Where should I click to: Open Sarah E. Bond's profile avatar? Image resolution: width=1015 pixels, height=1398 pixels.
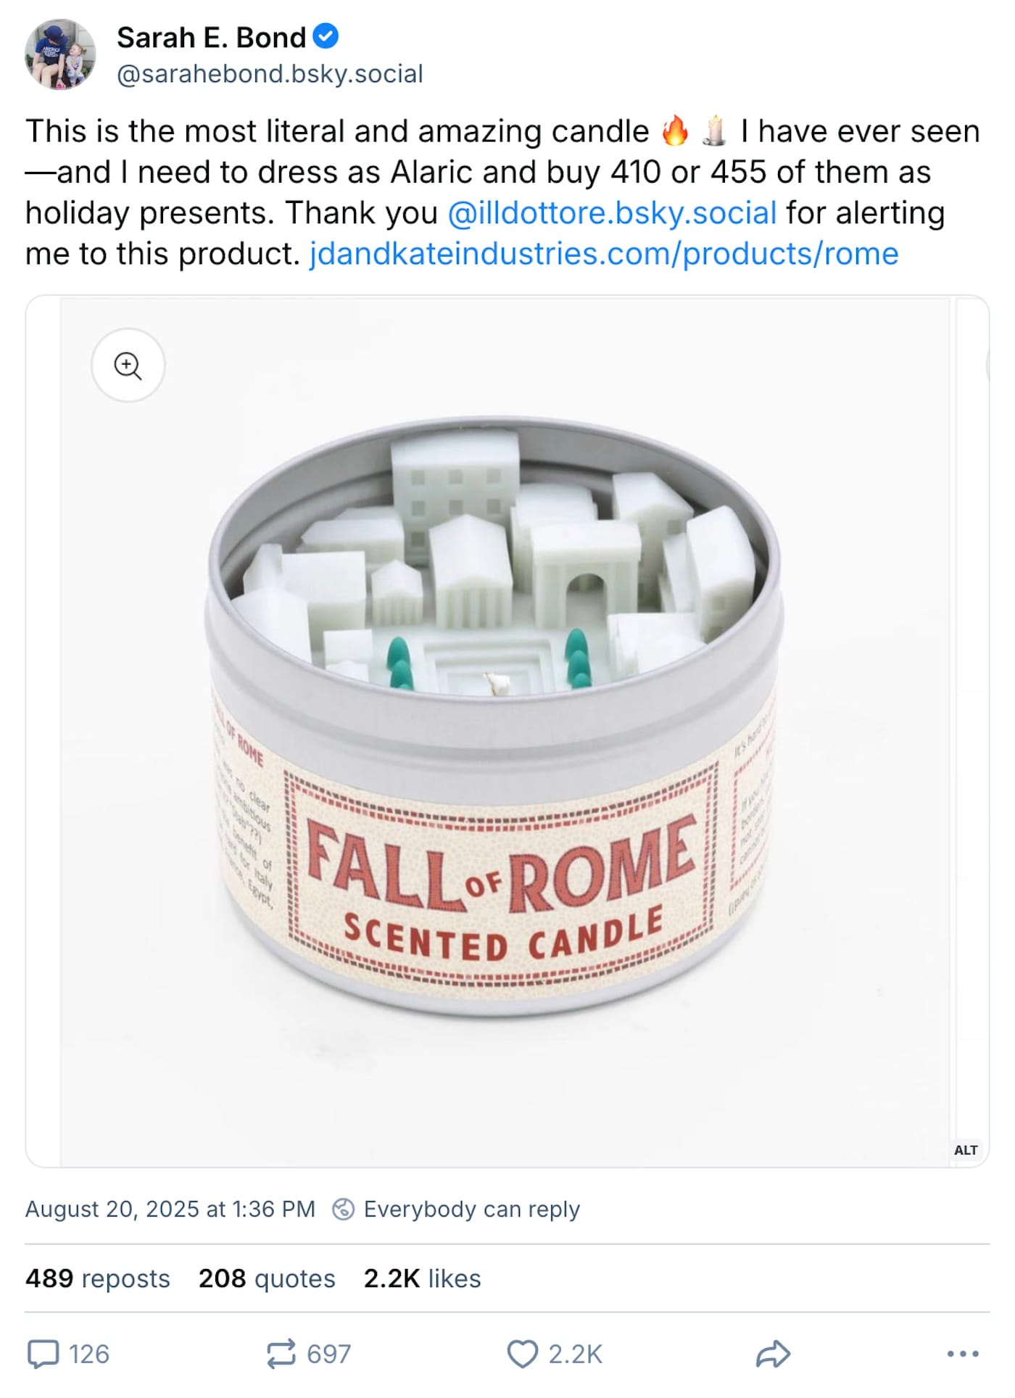[60, 54]
